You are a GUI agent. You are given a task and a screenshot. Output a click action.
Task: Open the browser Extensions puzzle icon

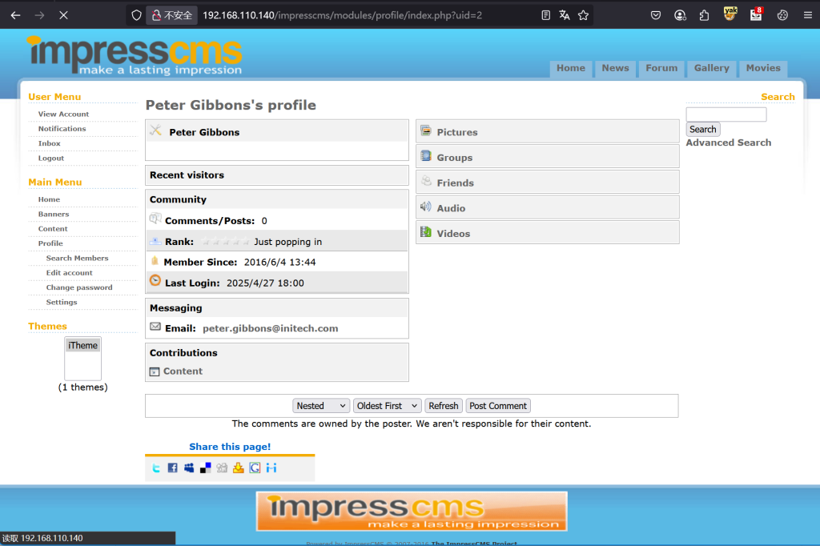pos(704,15)
